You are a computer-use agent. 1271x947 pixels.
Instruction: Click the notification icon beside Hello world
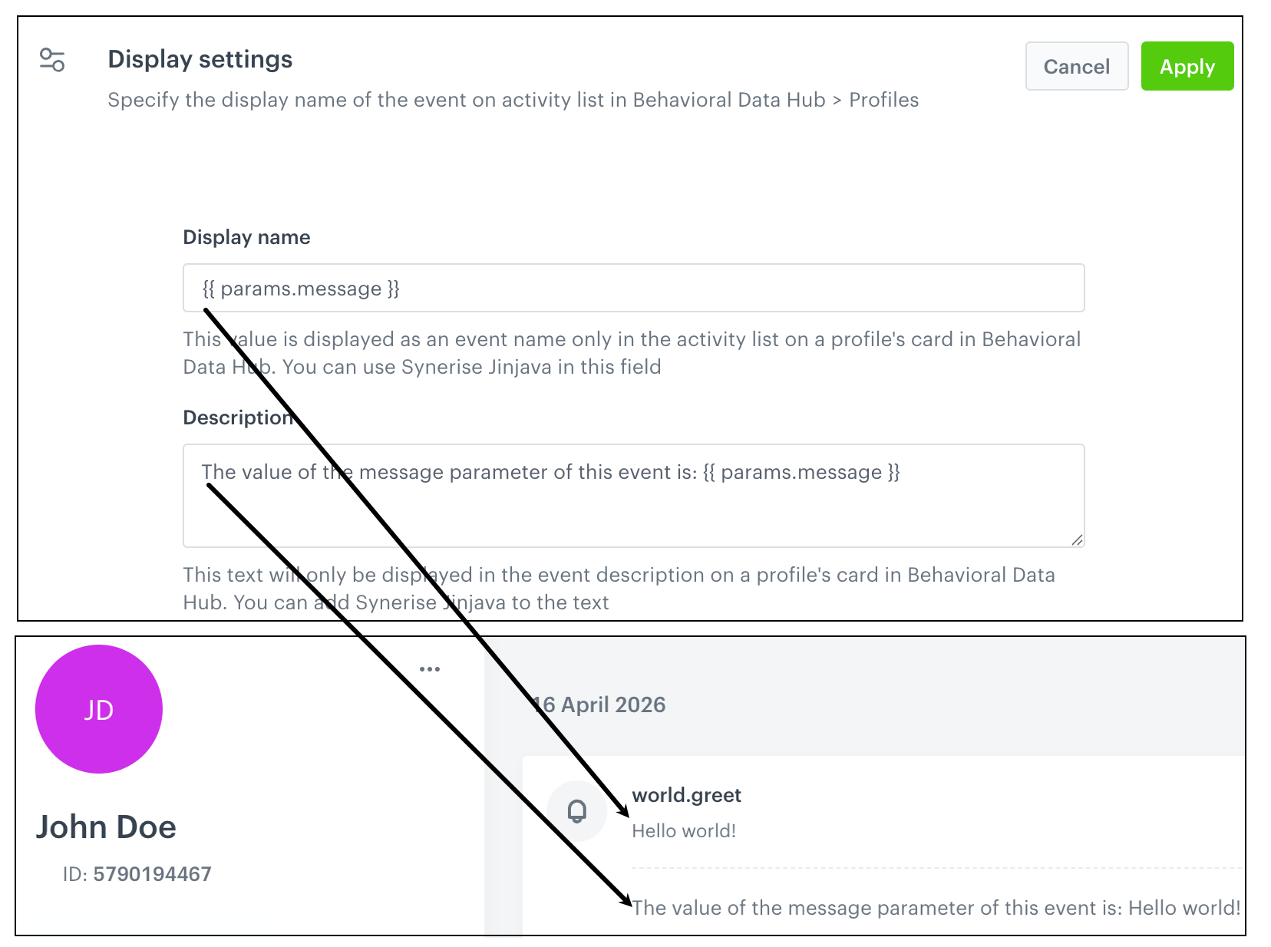coord(577,811)
